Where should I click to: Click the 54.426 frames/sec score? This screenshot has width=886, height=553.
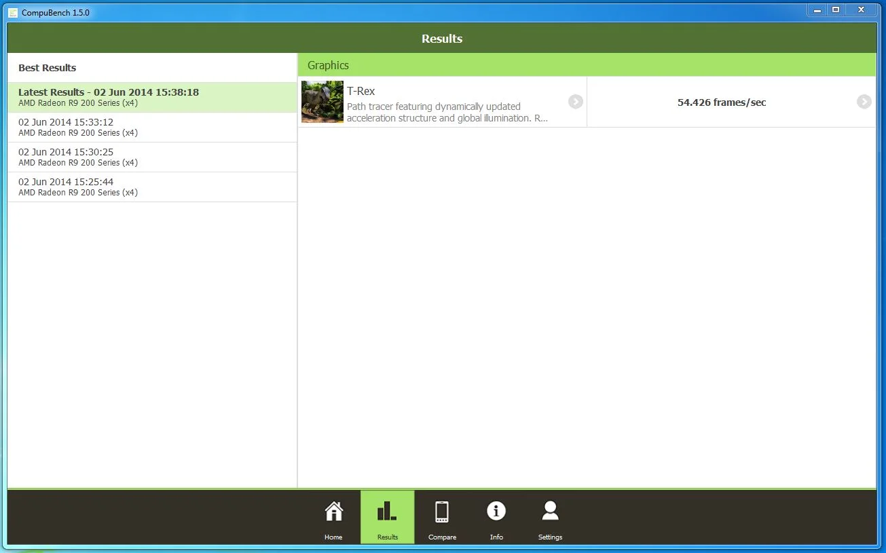click(722, 102)
